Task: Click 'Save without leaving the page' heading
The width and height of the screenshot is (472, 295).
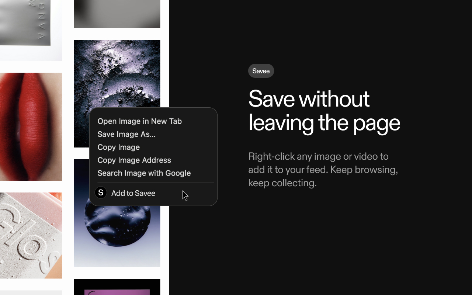Action: click(x=324, y=110)
